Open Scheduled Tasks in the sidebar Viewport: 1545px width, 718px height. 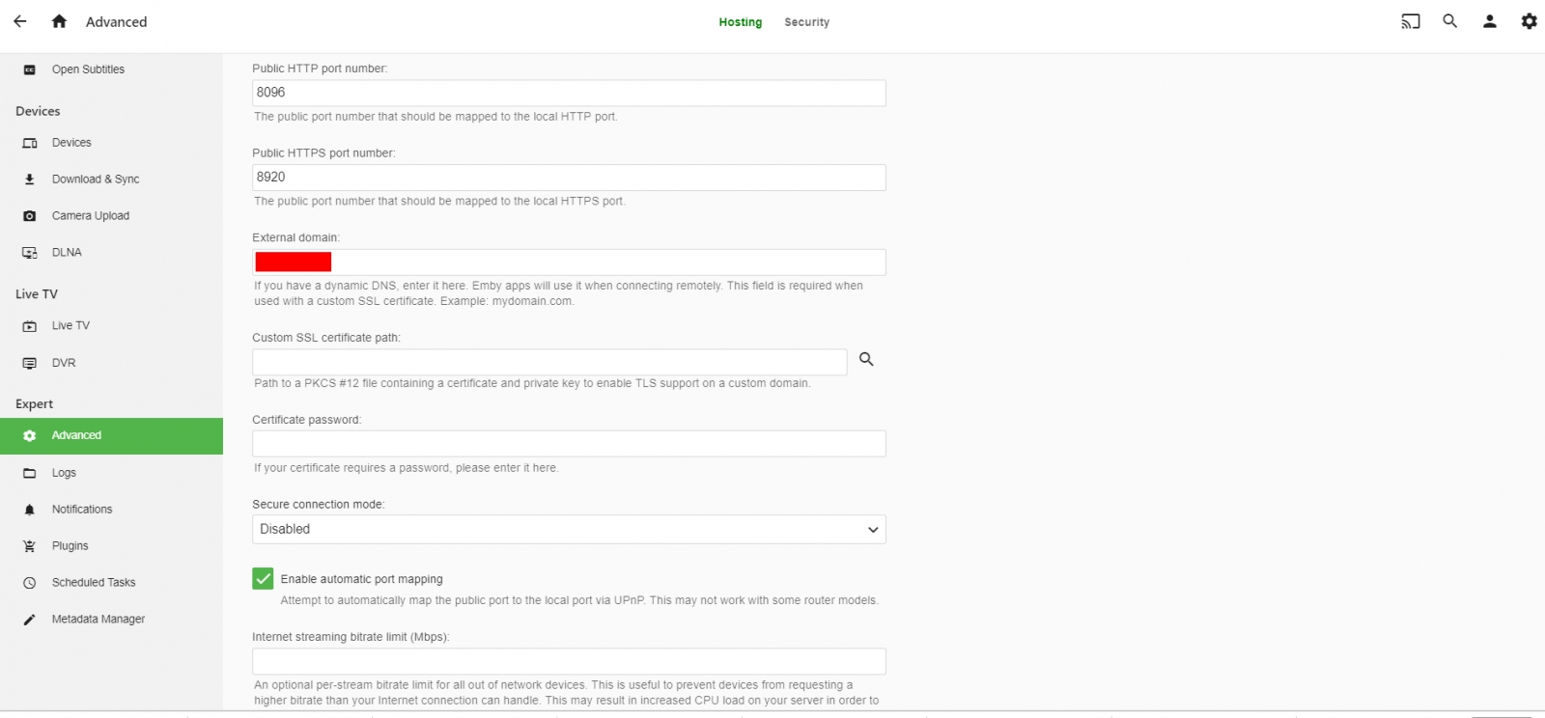93,583
